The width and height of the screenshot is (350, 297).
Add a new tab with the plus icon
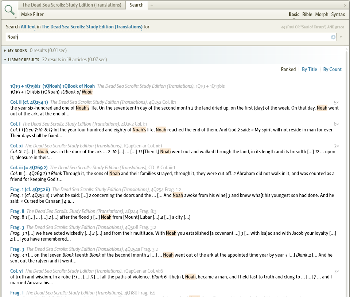(x=152, y=5)
